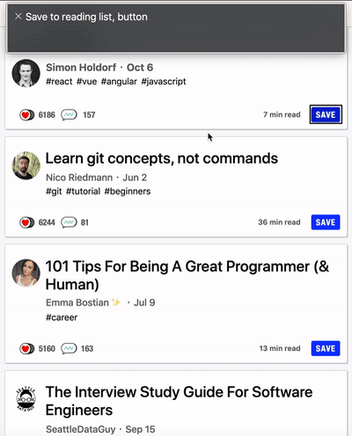Save the 13 min read article
The width and height of the screenshot is (352, 436).
(x=326, y=348)
